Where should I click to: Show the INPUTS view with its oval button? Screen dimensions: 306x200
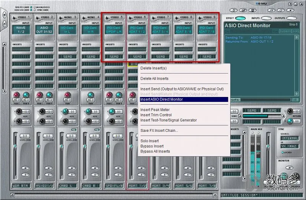(x=266, y=18)
